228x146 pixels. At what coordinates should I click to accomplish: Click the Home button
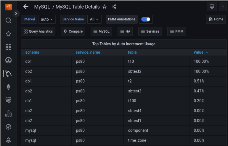216,19
